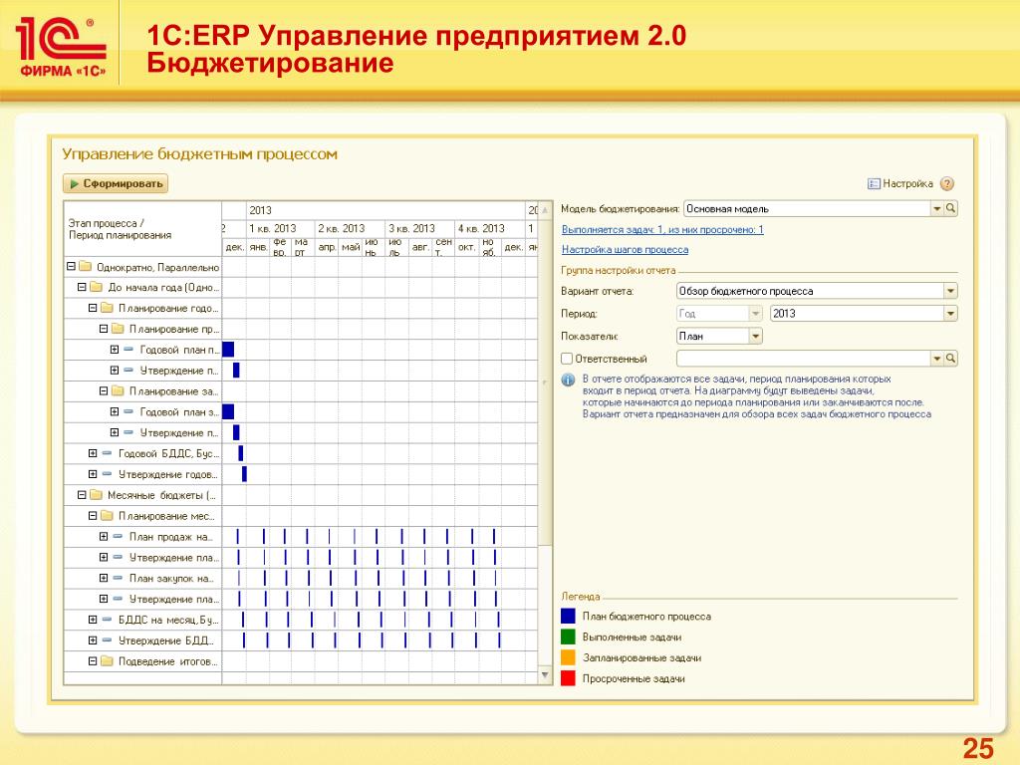
Task: Open the Вариант отчета dropdown arrow
Action: coord(950,291)
